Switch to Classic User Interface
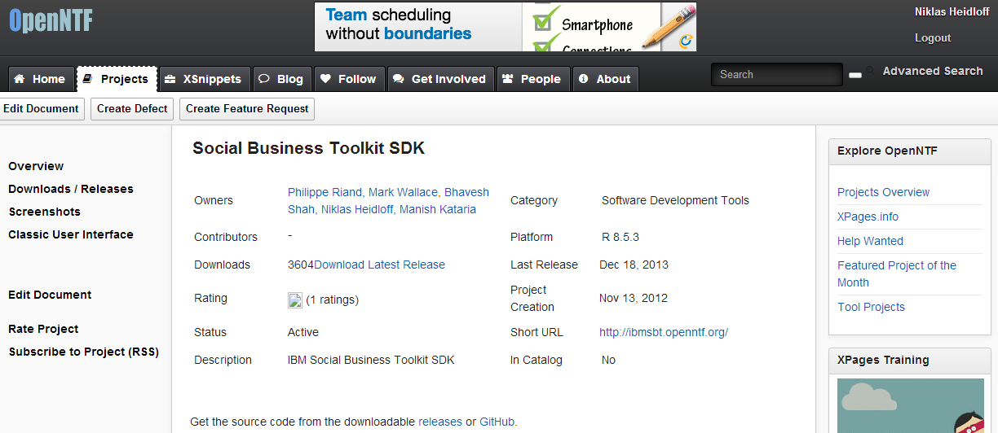 [x=71, y=234]
